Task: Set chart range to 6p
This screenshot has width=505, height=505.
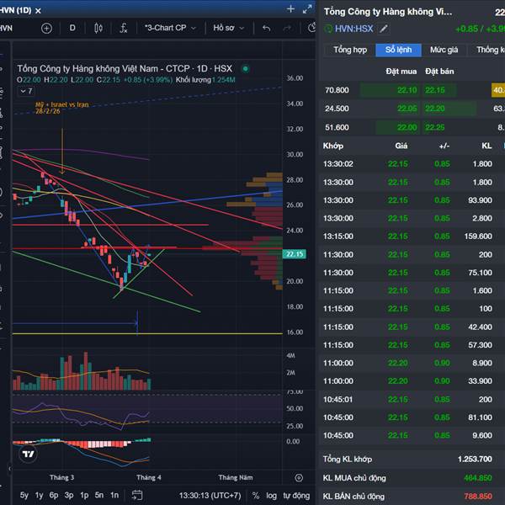Action: click(x=54, y=495)
